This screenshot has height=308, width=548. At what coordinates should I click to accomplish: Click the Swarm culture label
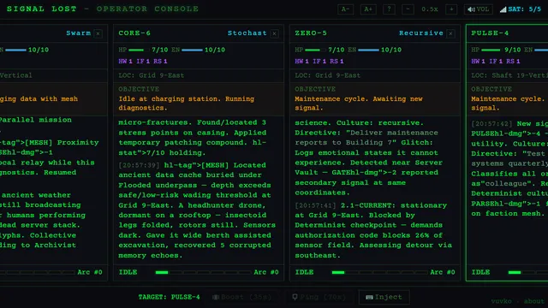[x=78, y=33]
